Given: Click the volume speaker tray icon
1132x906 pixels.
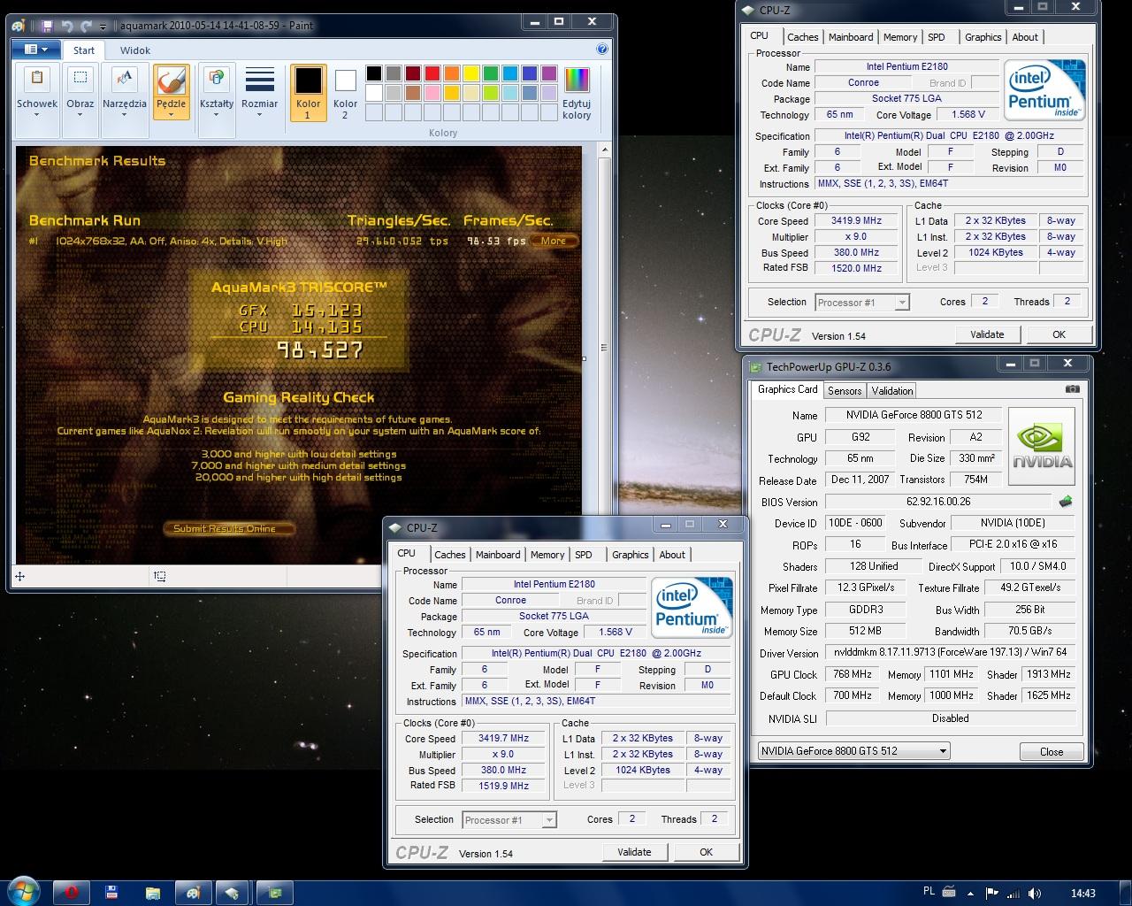Looking at the screenshot, I should pos(1036,893).
